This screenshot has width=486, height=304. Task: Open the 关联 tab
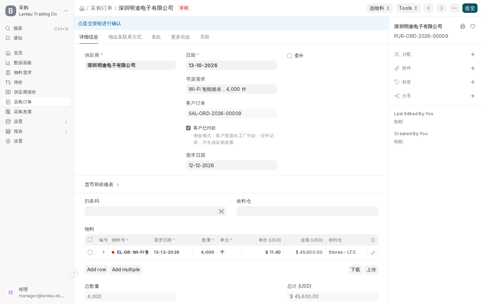pyautogui.click(x=205, y=37)
